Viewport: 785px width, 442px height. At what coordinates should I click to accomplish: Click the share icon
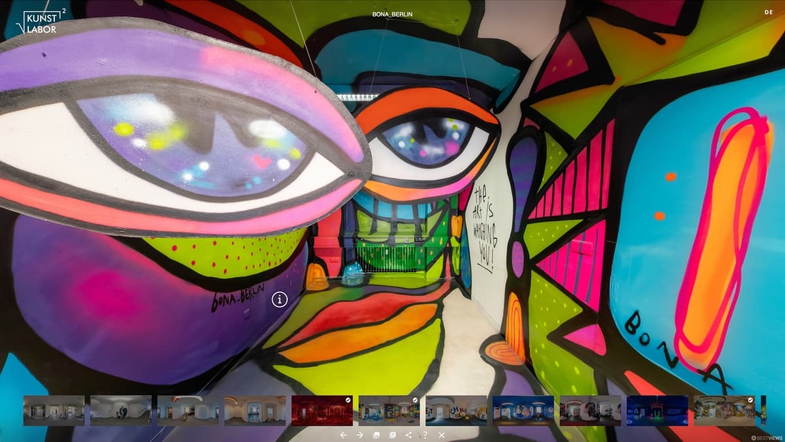point(409,435)
